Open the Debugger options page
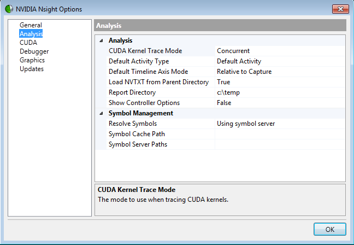 [x=34, y=51]
